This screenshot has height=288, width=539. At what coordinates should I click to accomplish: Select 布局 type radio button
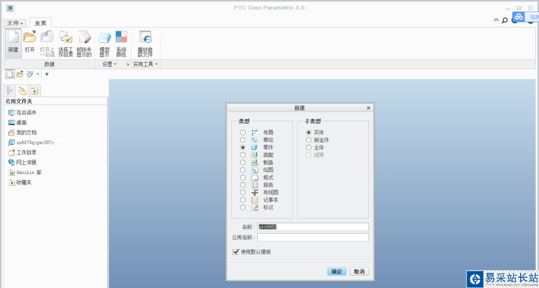point(243,132)
